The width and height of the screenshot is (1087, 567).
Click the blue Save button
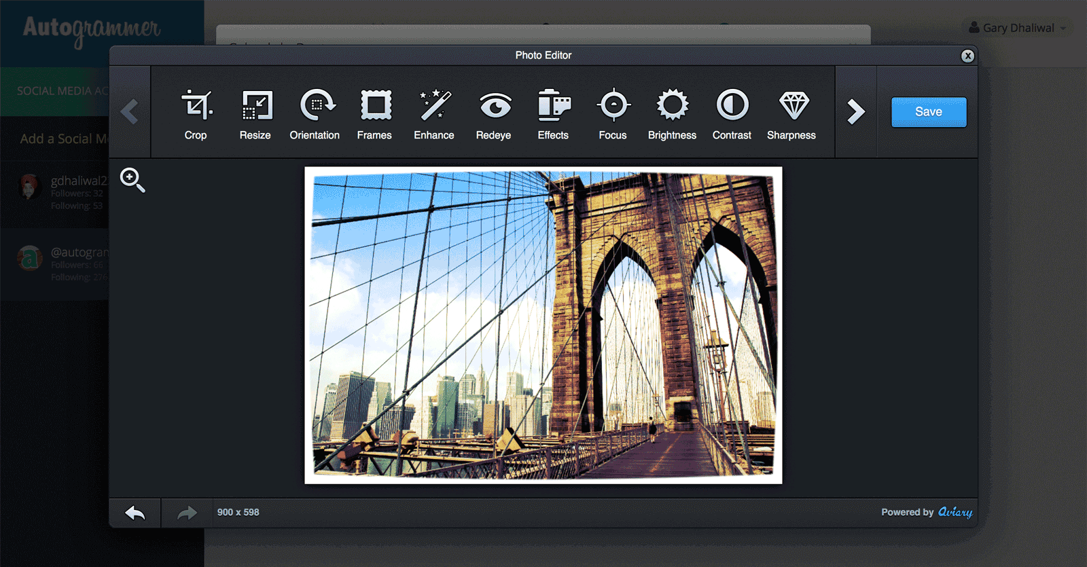(x=928, y=112)
